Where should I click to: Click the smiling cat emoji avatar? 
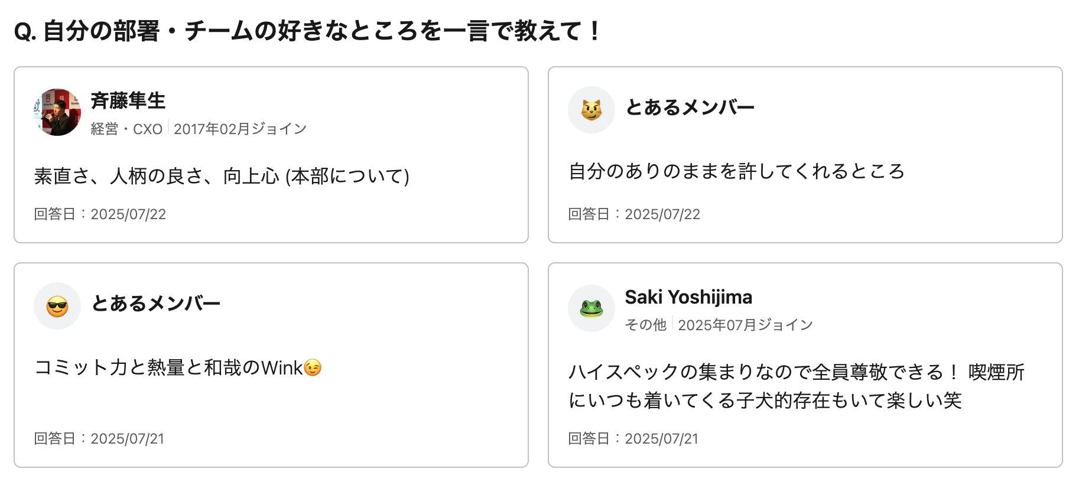591,110
